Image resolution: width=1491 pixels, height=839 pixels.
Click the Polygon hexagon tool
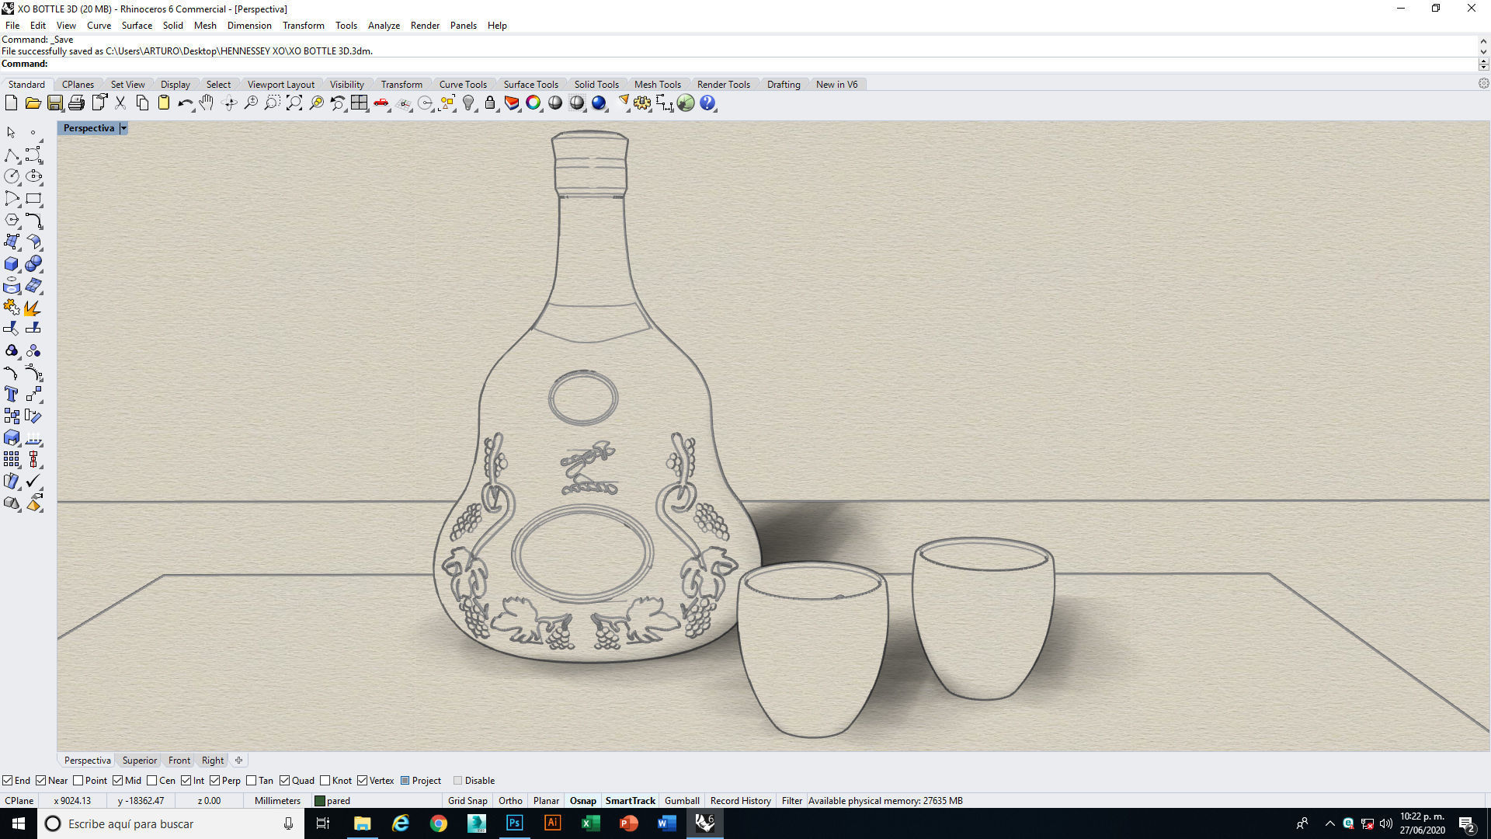(12, 220)
